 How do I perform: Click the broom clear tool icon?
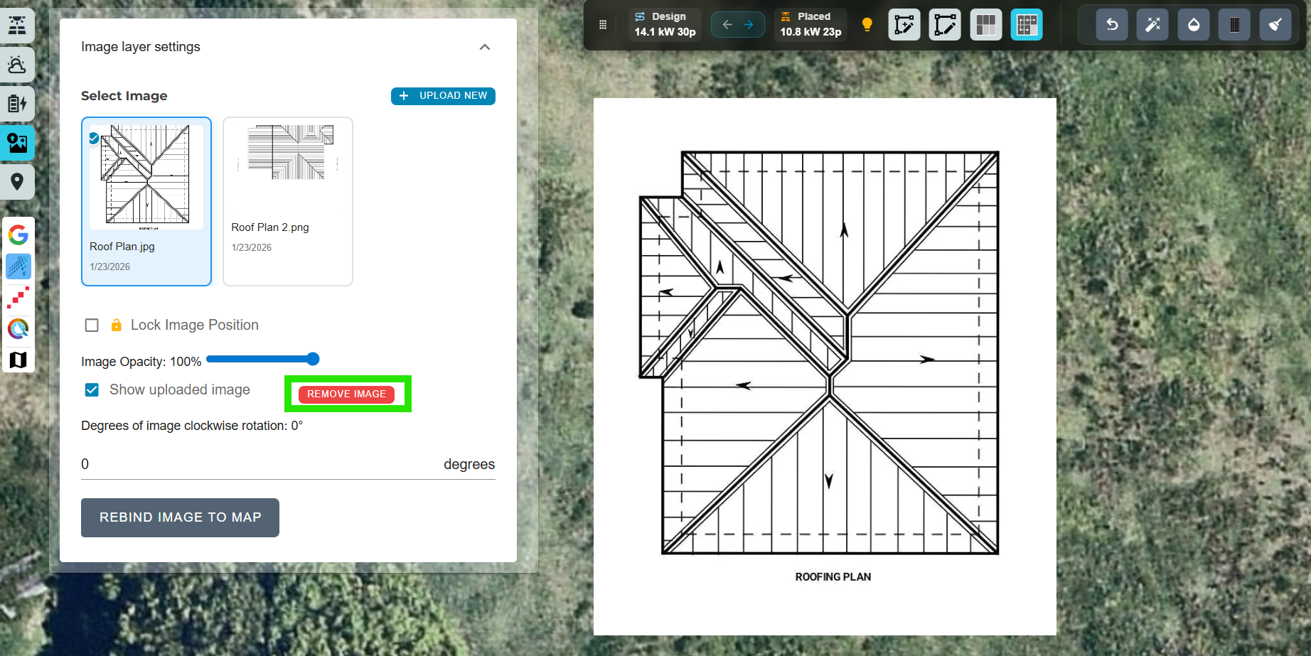(x=1275, y=25)
